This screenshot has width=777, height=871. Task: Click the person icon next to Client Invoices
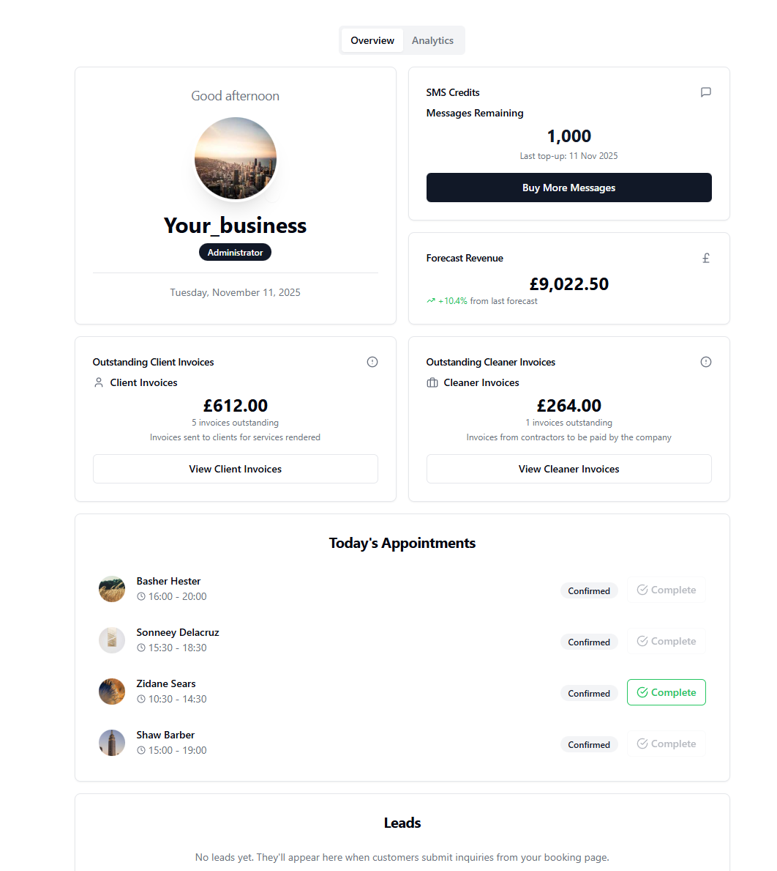99,382
